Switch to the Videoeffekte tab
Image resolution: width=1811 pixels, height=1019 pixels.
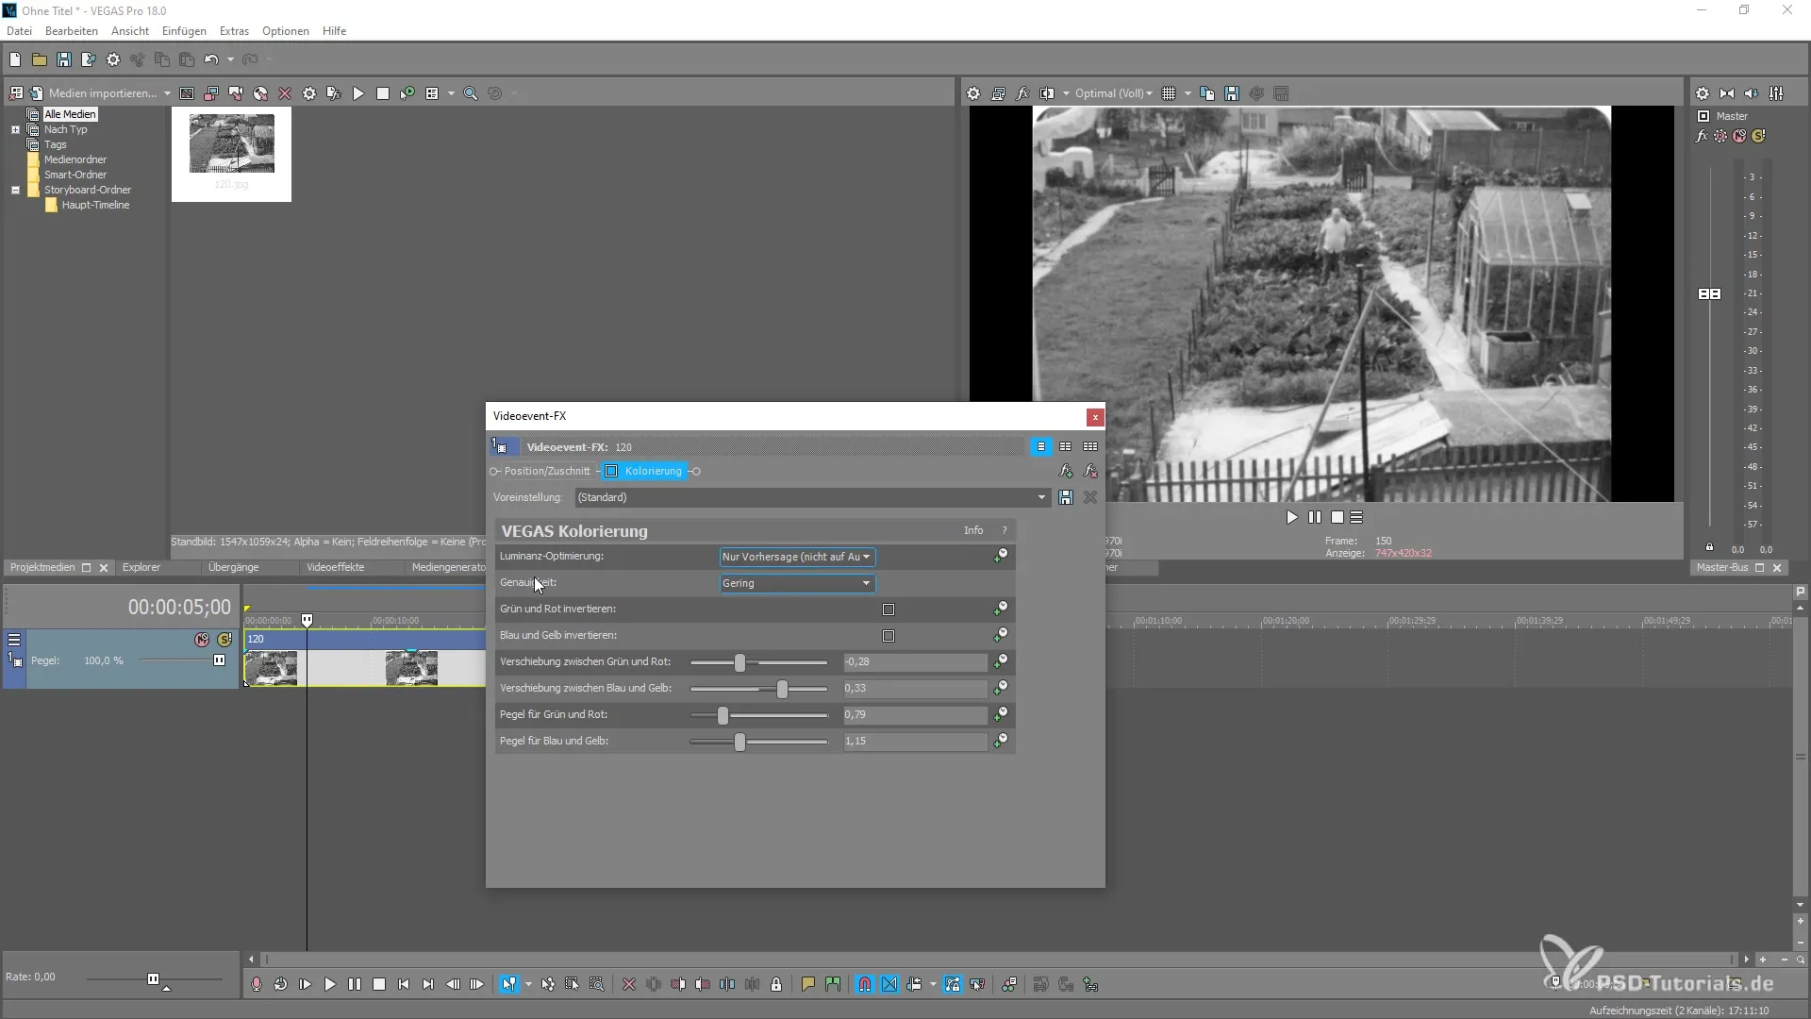pyautogui.click(x=335, y=567)
